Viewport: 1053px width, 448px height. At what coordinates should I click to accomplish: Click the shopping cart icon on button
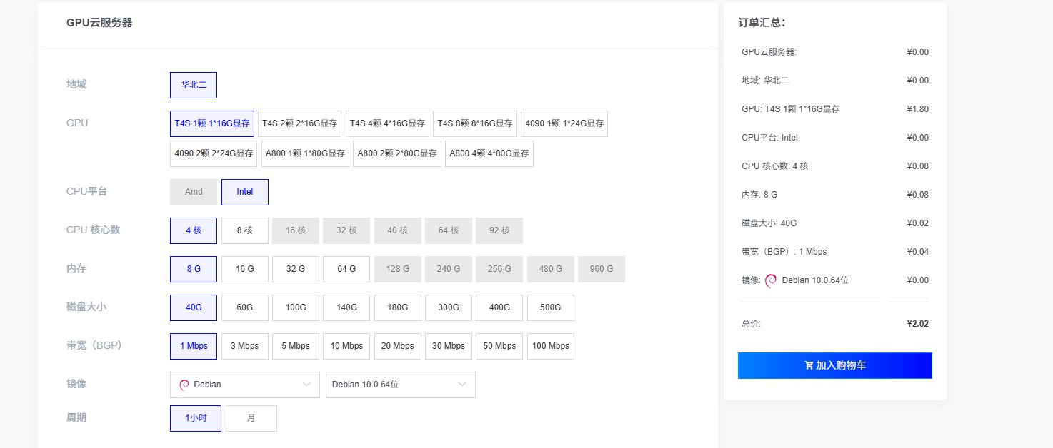[809, 365]
